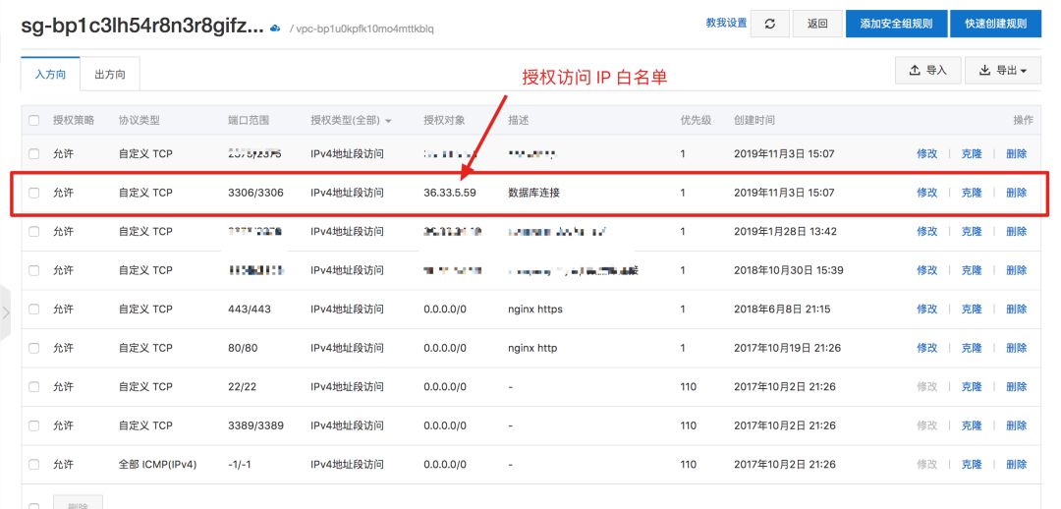This screenshot has height=509, width=1061.
Task: Click 克隆 for the 3389/3389 rule
Action: [x=971, y=425]
